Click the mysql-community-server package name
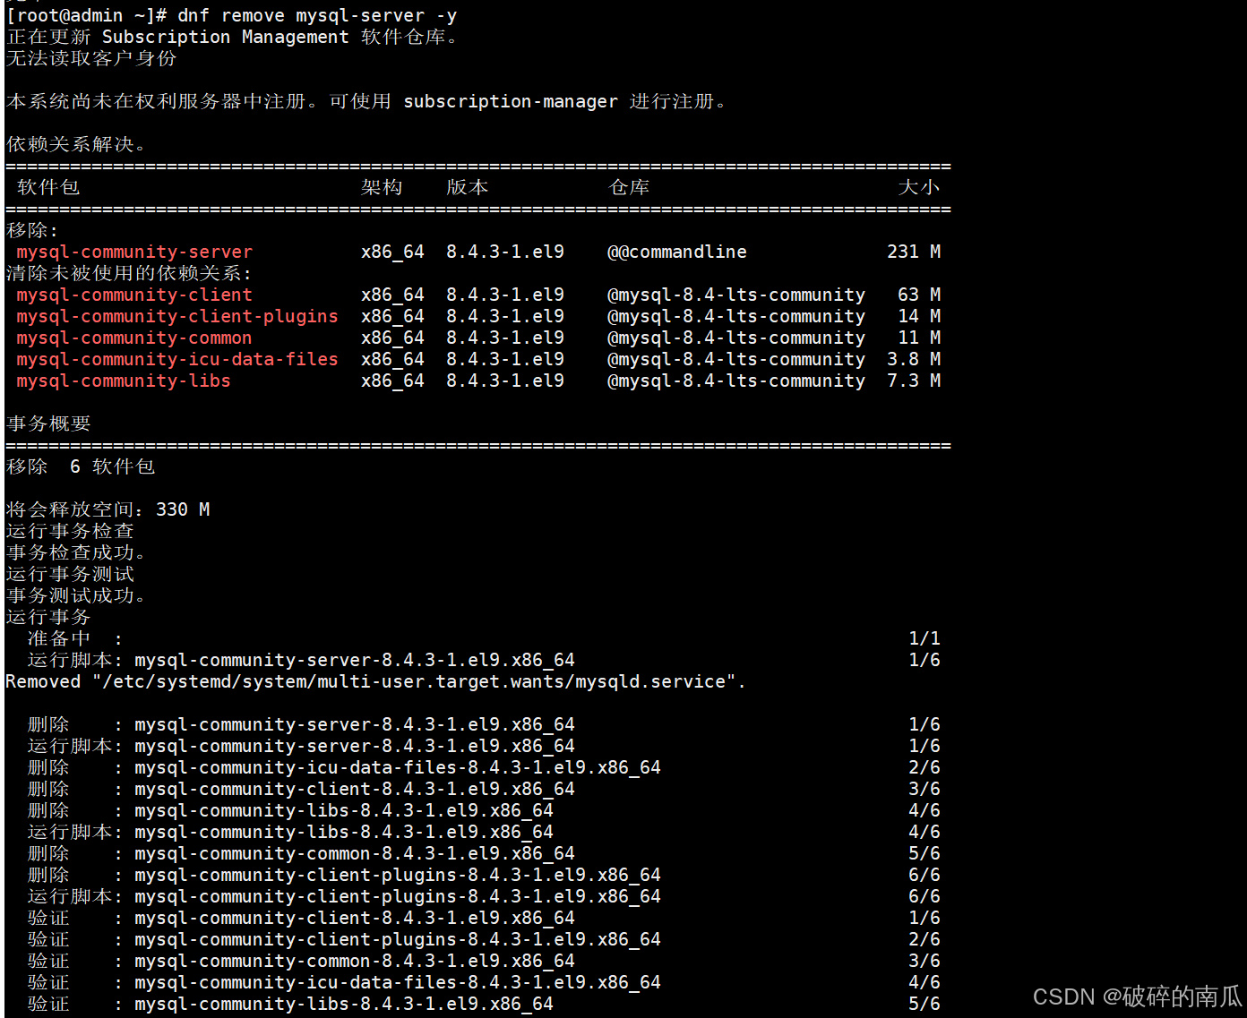Viewport: 1247px width, 1018px height. pyautogui.click(x=133, y=252)
